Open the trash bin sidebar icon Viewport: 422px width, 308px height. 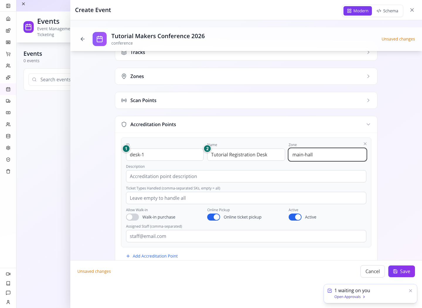click(x=8, y=171)
